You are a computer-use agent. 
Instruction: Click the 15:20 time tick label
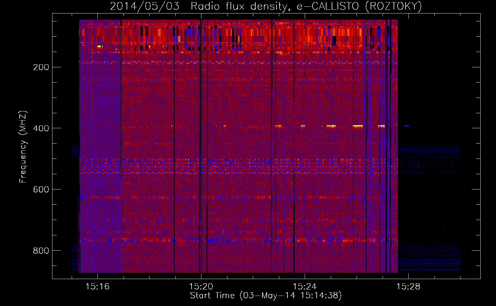click(x=201, y=286)
